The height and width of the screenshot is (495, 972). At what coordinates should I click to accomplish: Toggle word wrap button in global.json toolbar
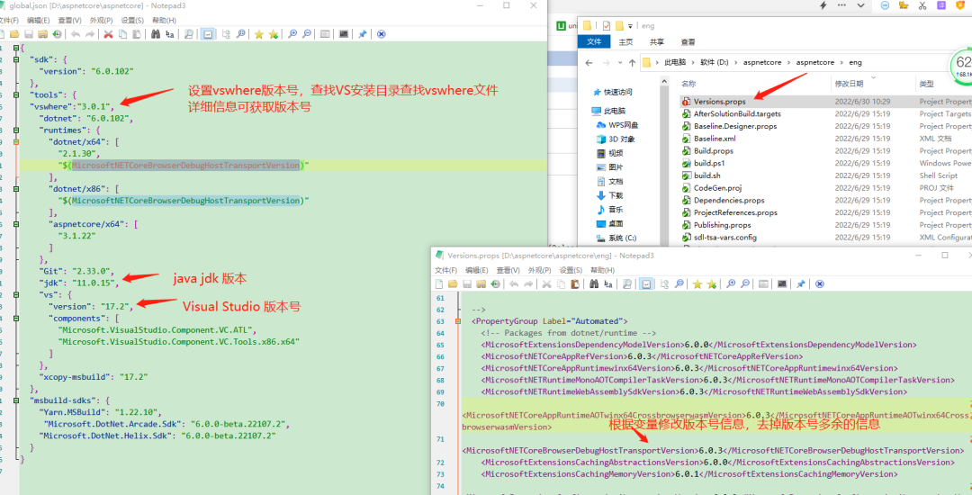tap(207, 34)
